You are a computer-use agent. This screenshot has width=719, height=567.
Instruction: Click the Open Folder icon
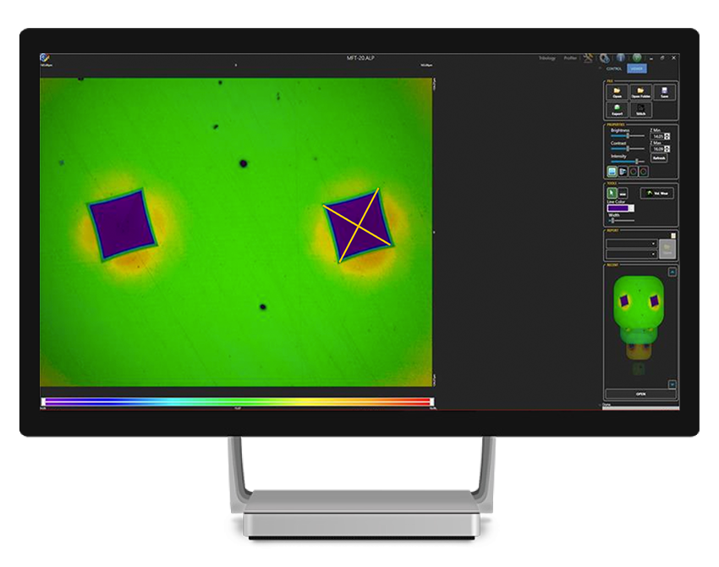(x=640, y=91)
